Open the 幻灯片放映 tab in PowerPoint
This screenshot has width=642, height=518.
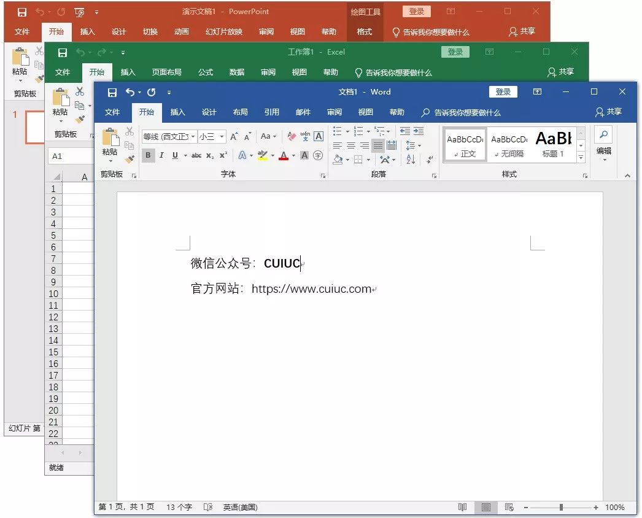[x=224, y=31]
